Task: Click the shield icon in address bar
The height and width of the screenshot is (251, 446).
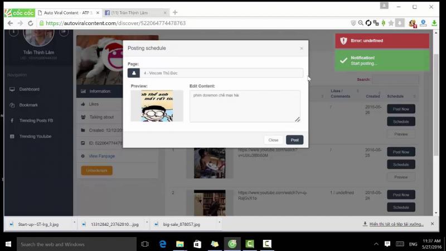Action: pyautogui.click(x=353, y=23)
